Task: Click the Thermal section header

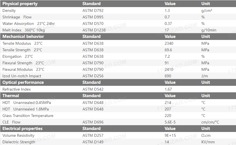Action: [11, 96]
